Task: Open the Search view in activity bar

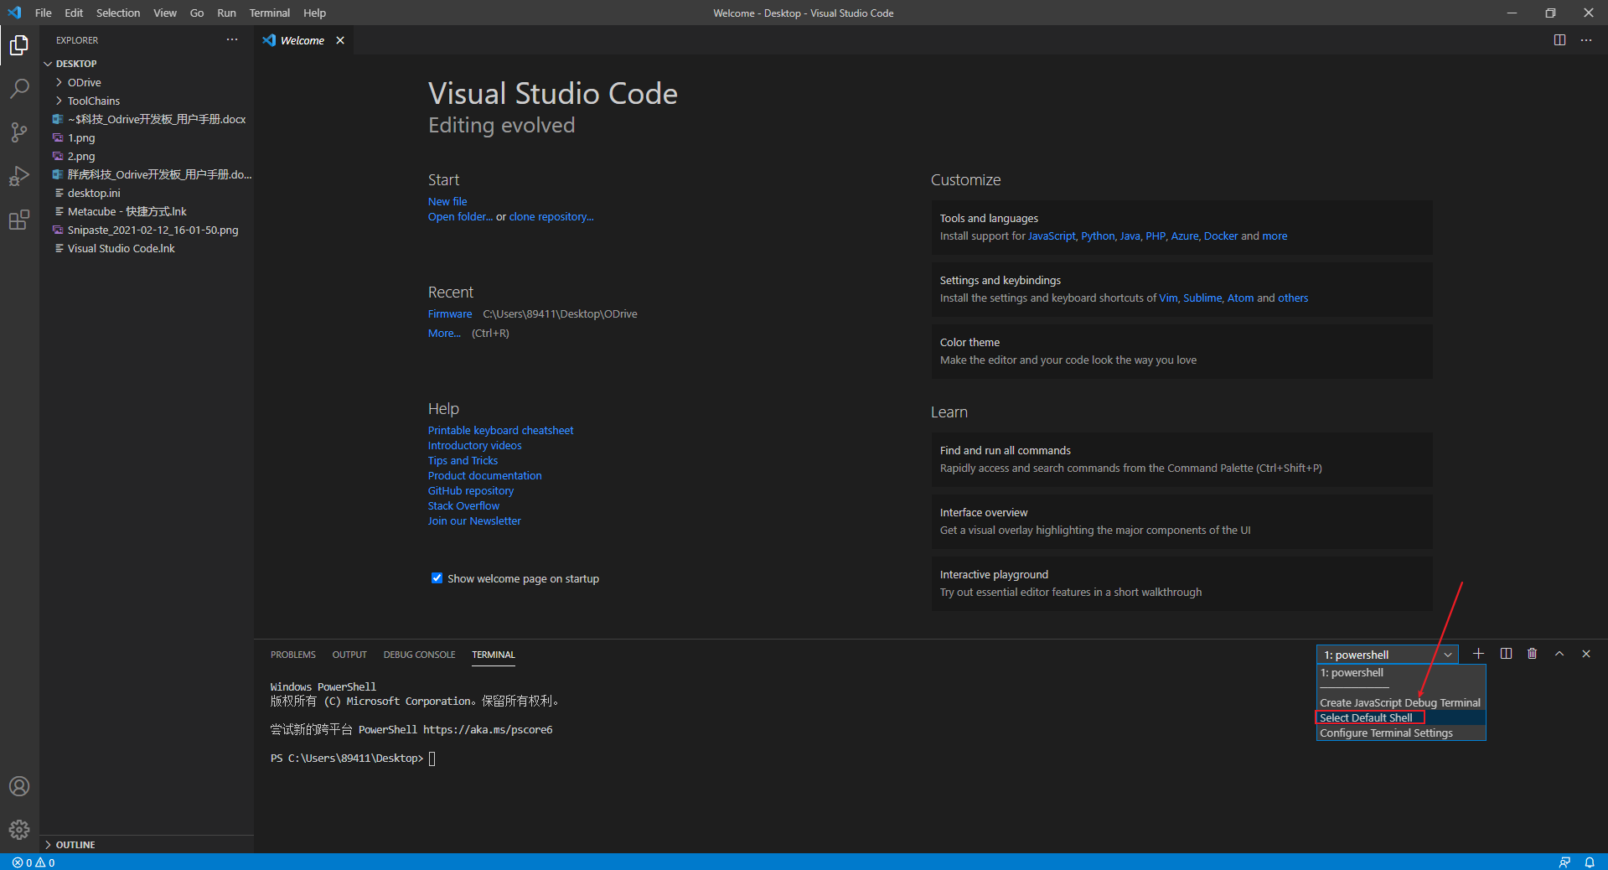Action: (x=19, y=88)
